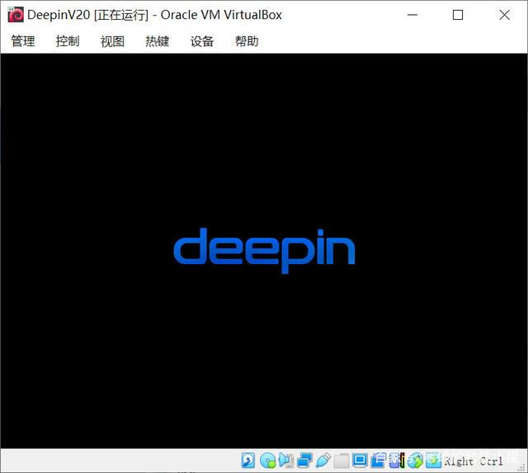Minimize the VirtualBox window

pyautogui.click(x=412, y=15)
